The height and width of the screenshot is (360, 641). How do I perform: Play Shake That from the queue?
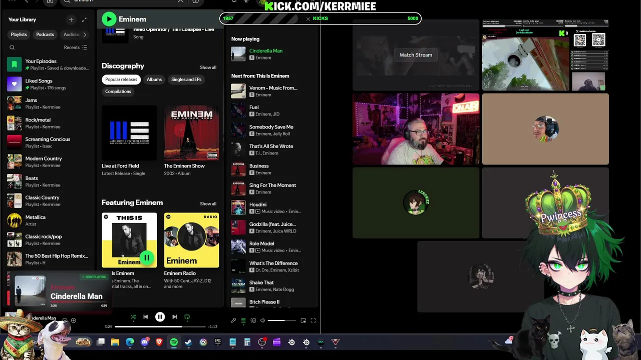(273, 286)
